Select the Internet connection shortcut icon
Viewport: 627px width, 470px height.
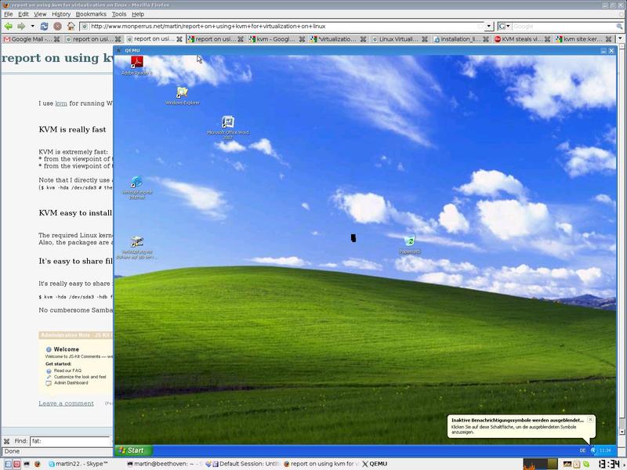coord(136,187)
